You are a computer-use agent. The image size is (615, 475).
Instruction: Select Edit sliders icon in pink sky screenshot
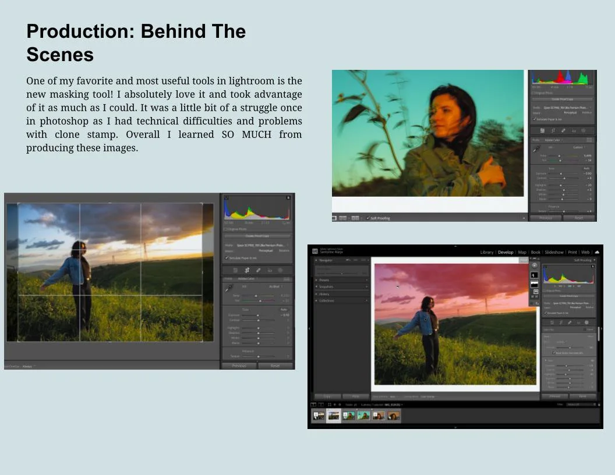[x=552, y=322]
